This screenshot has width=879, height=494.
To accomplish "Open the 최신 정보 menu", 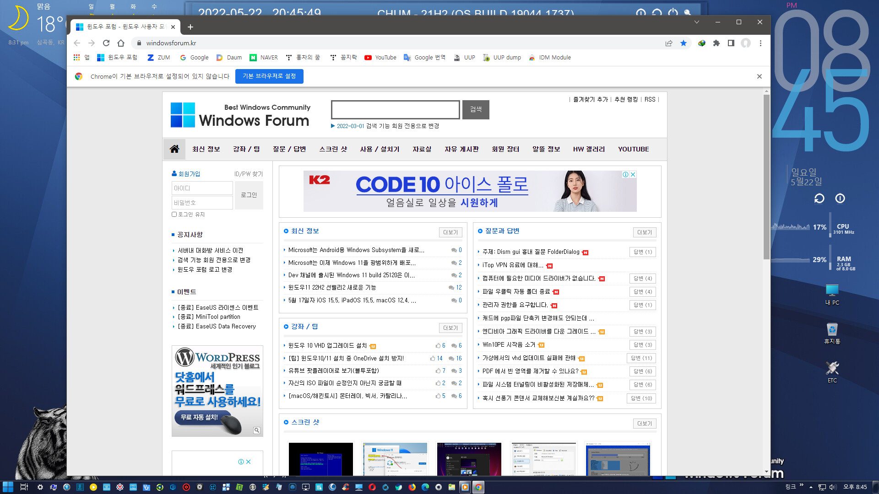I will tap(206, 149).
